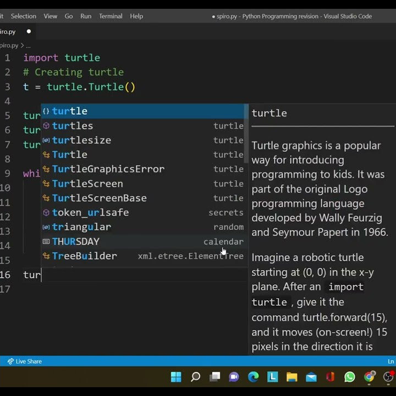The height and width of the screenshot is (396, 396).
Task: Choose the 'turtle' module suggestion
Action: 143,111
